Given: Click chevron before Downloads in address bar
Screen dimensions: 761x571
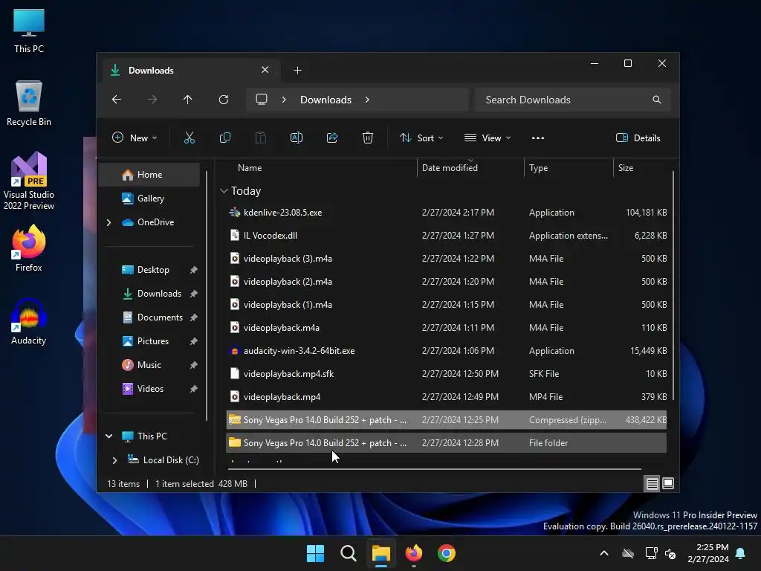Looking at the screenshot, I should 284,100.
